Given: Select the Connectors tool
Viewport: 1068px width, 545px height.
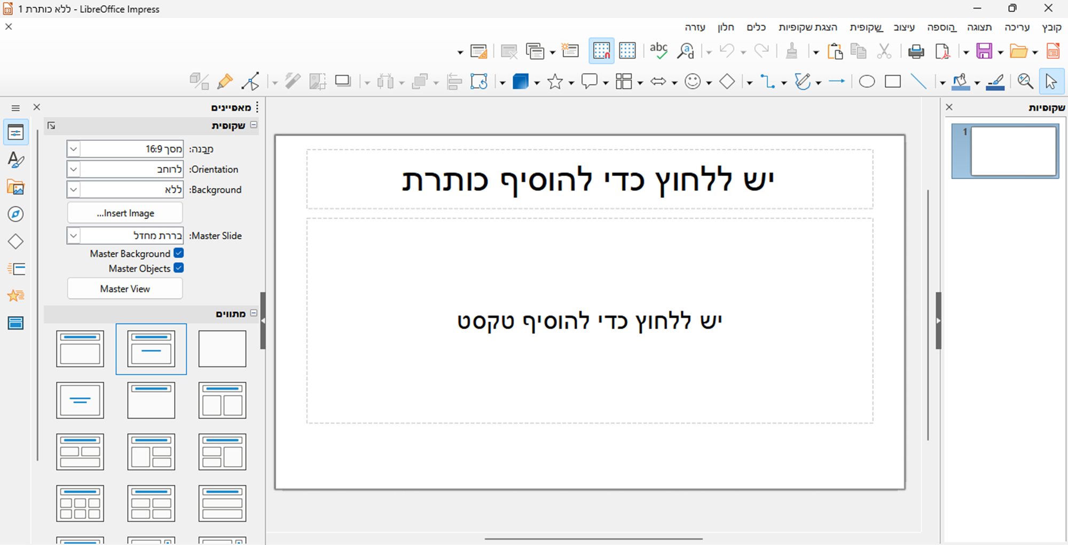Looking at the screenshot, I should pos(768,81).
